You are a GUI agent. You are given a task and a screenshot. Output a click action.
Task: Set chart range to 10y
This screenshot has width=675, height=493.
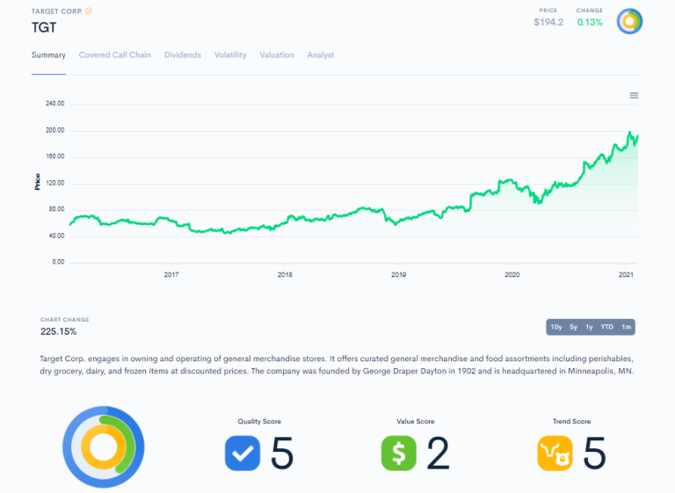(555, 327)
